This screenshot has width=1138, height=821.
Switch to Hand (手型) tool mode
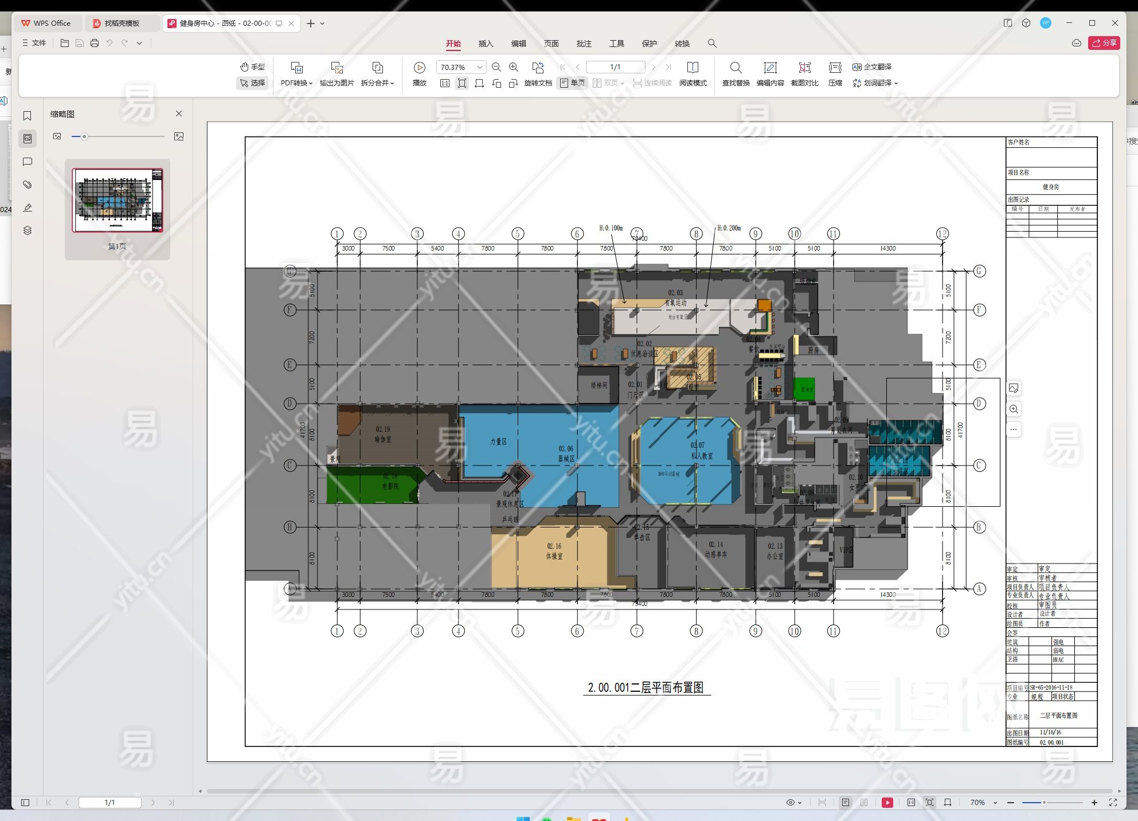[x=252, y=67]
